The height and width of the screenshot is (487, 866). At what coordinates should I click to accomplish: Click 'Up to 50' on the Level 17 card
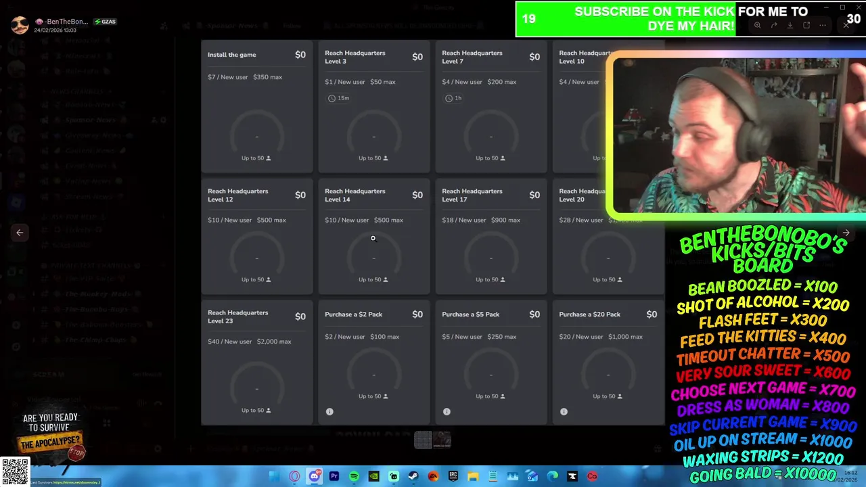(491, 280)
